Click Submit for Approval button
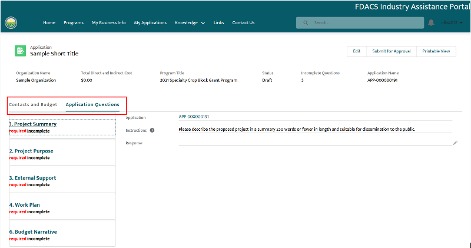The height and width of the screenshot is (248, 471). click(x=391, y=51)
